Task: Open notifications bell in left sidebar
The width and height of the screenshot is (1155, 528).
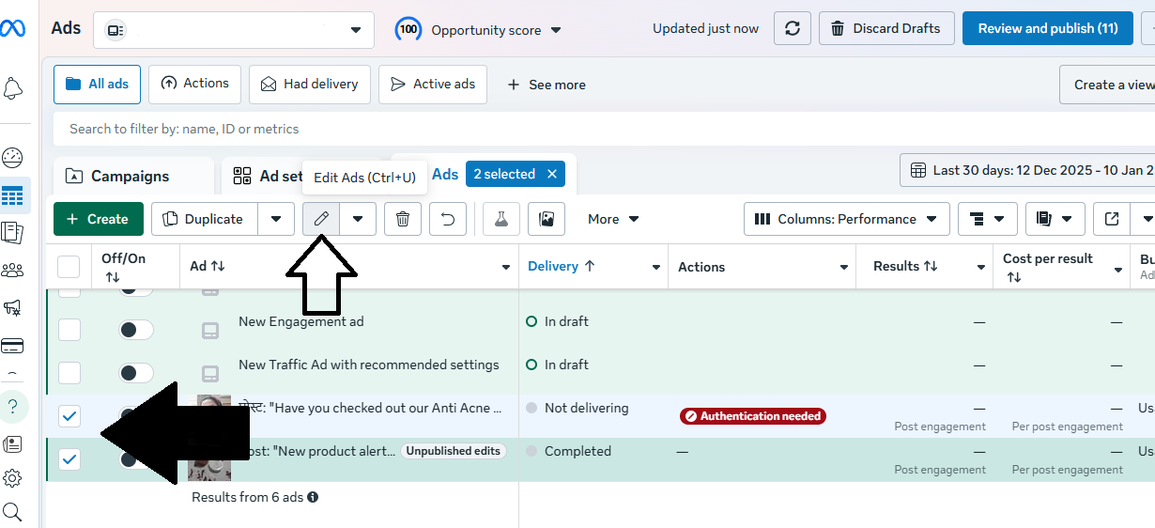Action: click(x=13, y=89)
